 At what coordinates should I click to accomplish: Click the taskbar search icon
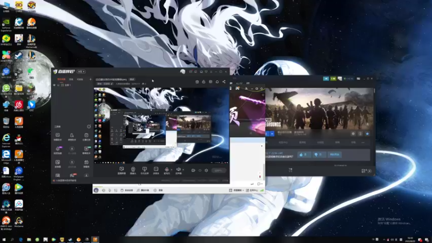coord(12,240)
